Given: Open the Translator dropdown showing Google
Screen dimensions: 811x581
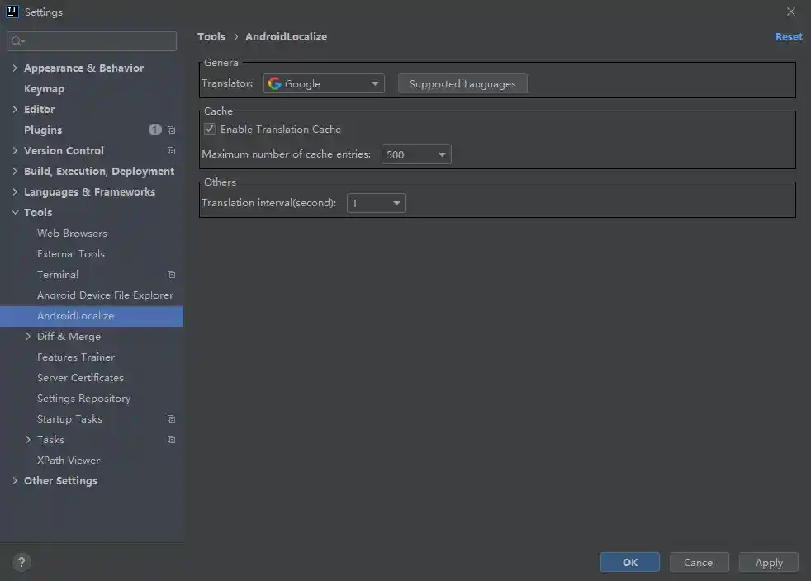Looking at the screenshot, I should (324, 83).
